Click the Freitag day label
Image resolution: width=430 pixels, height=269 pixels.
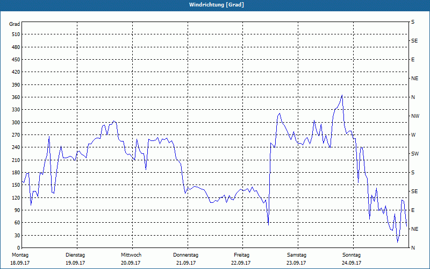(x=241, y=255)
